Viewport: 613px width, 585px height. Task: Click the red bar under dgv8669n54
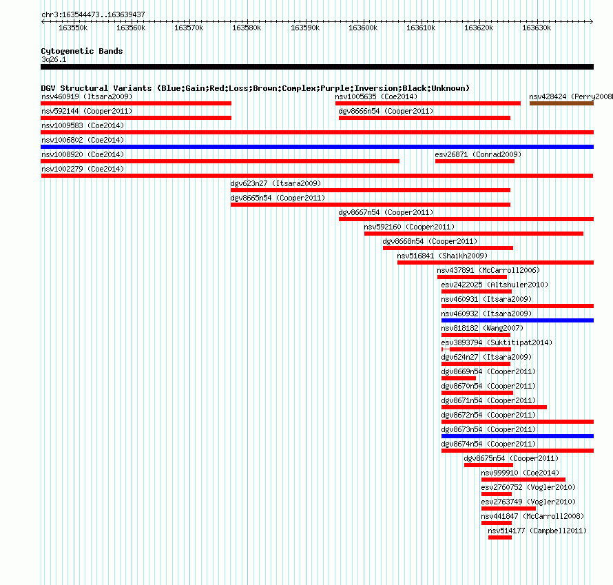(459, 378)
